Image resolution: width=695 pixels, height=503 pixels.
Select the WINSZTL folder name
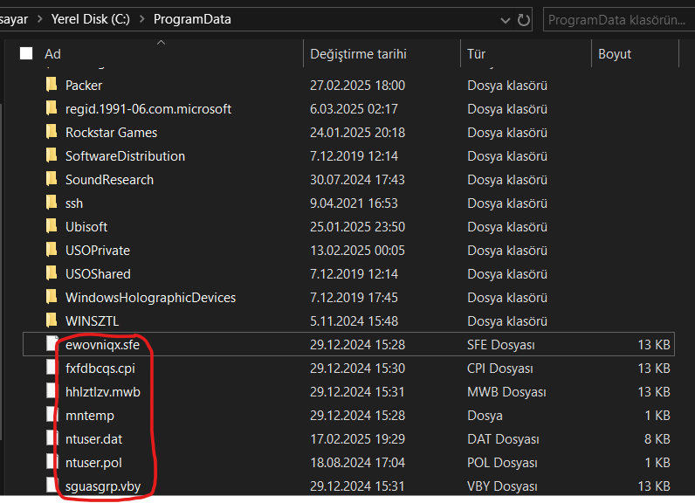[93, 320]
